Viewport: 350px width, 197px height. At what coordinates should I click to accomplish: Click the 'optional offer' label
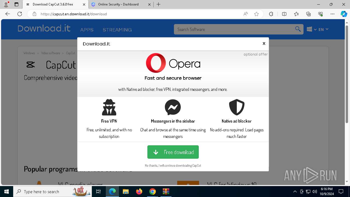(x=256, y=54)
